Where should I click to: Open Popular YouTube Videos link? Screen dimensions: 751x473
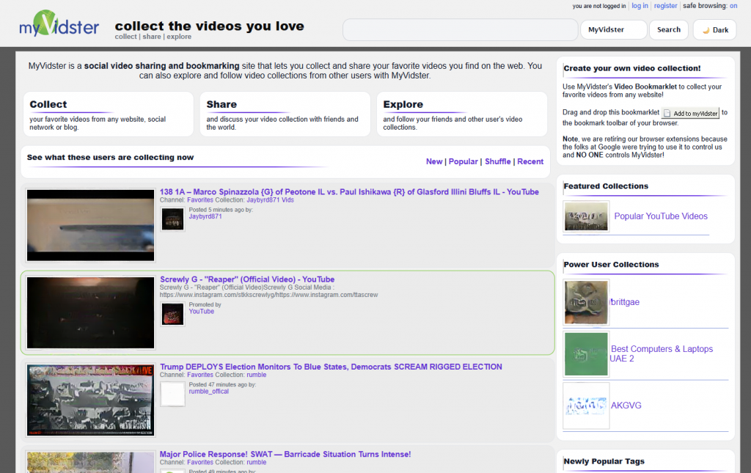tap(661, 216)
